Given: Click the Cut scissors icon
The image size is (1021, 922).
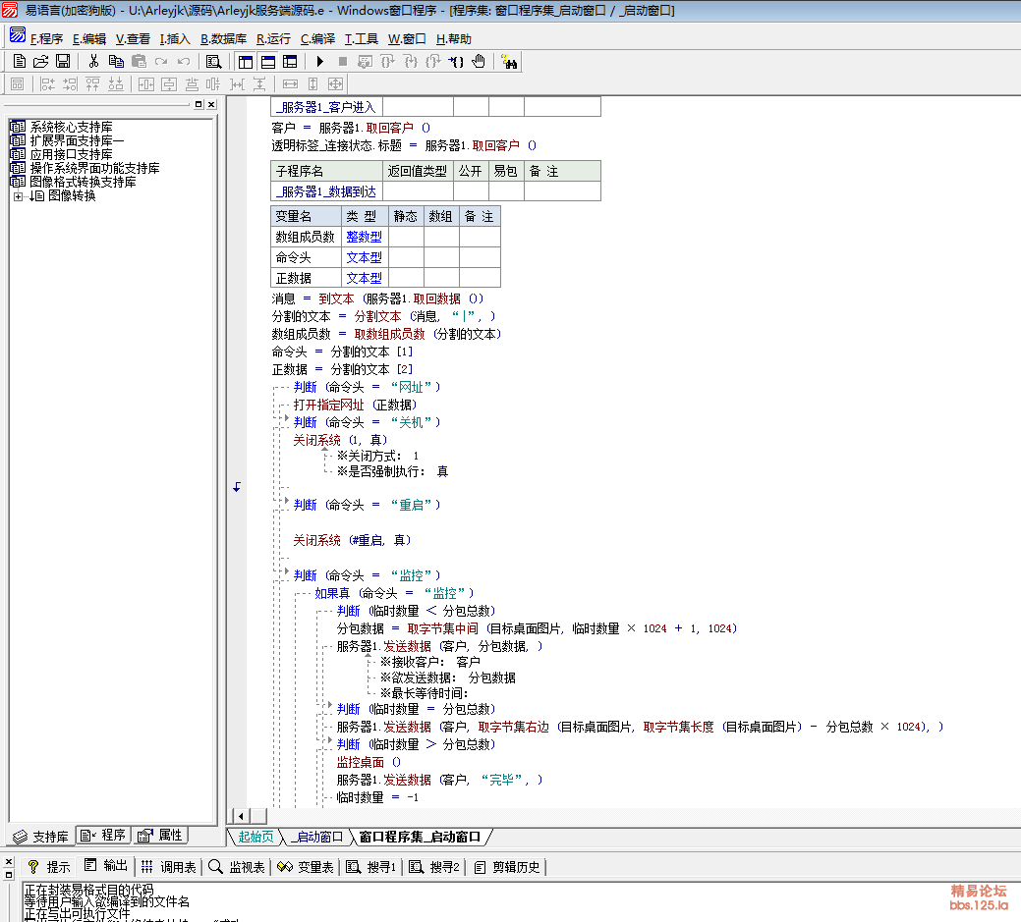Looking at the screenshot, I should [93, 62].
